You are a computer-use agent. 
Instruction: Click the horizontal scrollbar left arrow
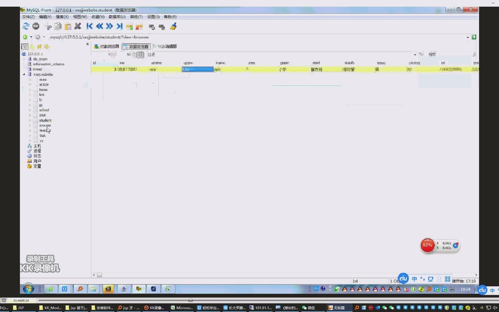[x=94, y=275]
